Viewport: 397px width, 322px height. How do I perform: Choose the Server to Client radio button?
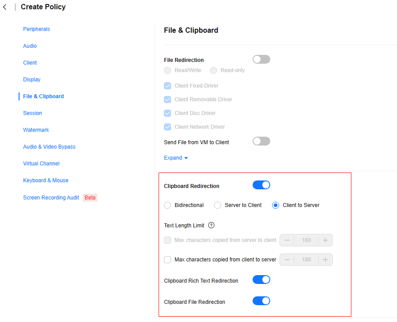[x=218, y=205]
